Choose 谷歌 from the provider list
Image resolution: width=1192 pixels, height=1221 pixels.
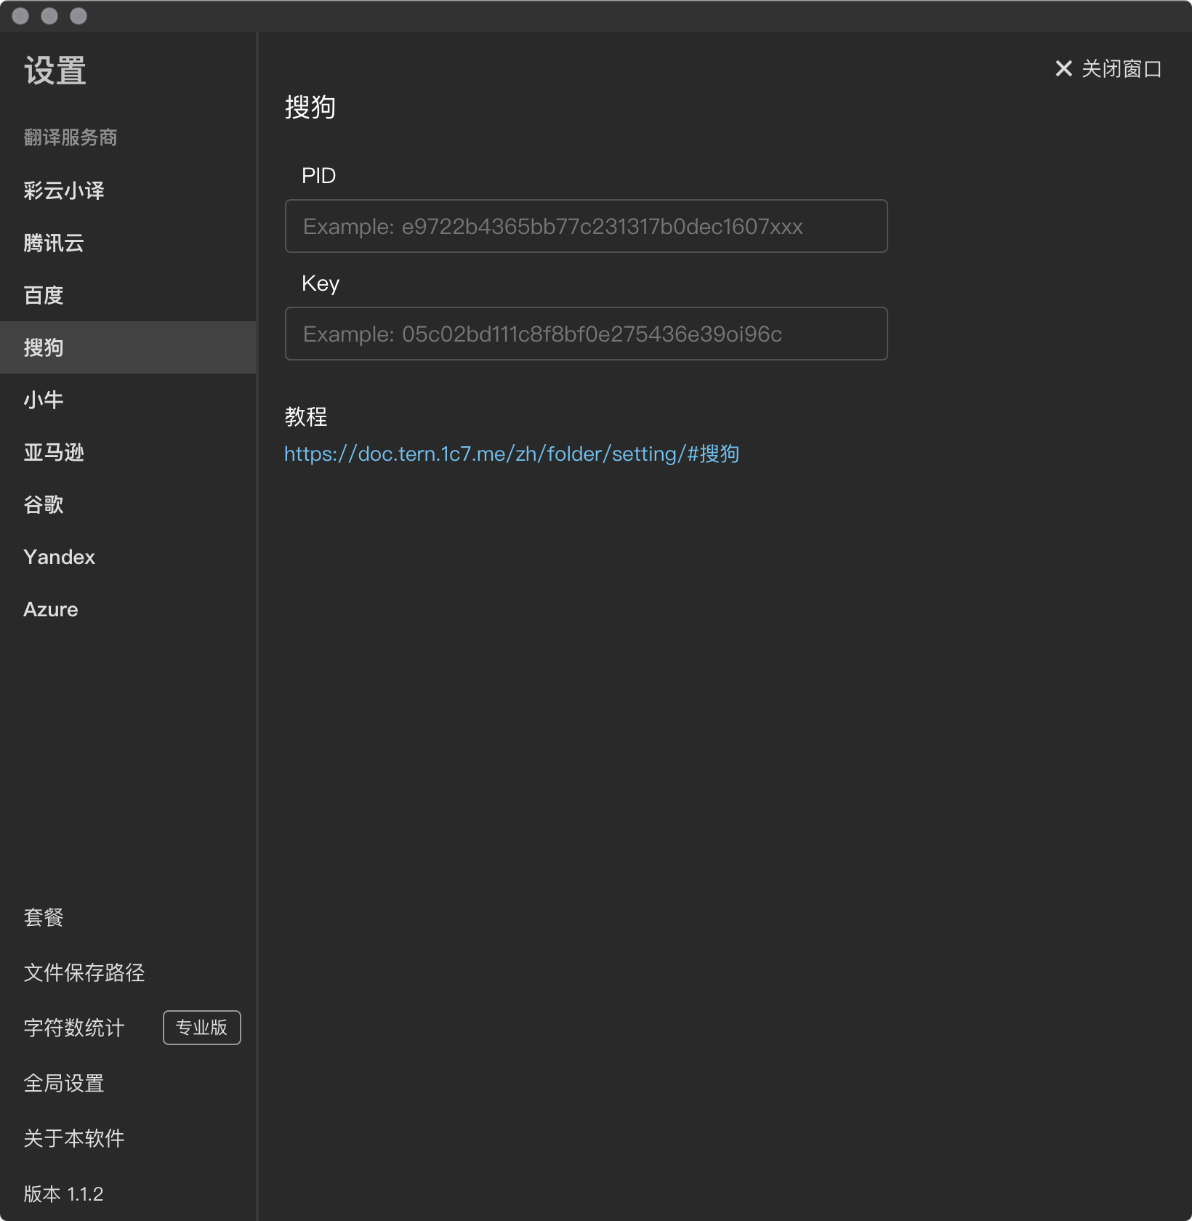[x=44, y=504]
